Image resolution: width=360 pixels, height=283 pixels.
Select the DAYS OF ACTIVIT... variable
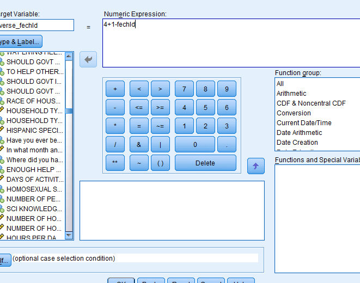pyautogui.click(x=32, y=180)
